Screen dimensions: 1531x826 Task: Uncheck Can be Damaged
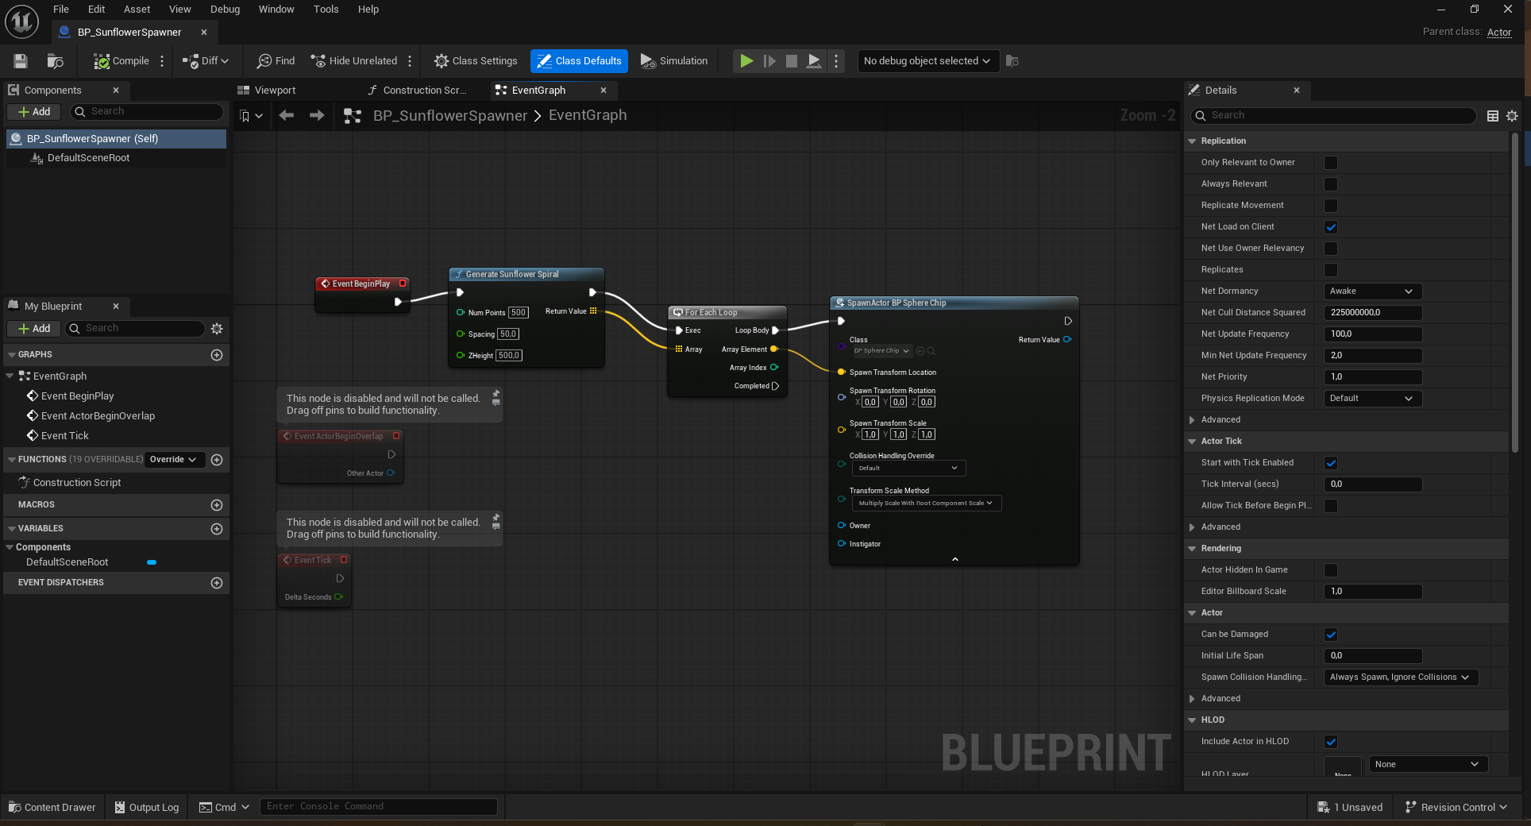(x=1331, y=635)
